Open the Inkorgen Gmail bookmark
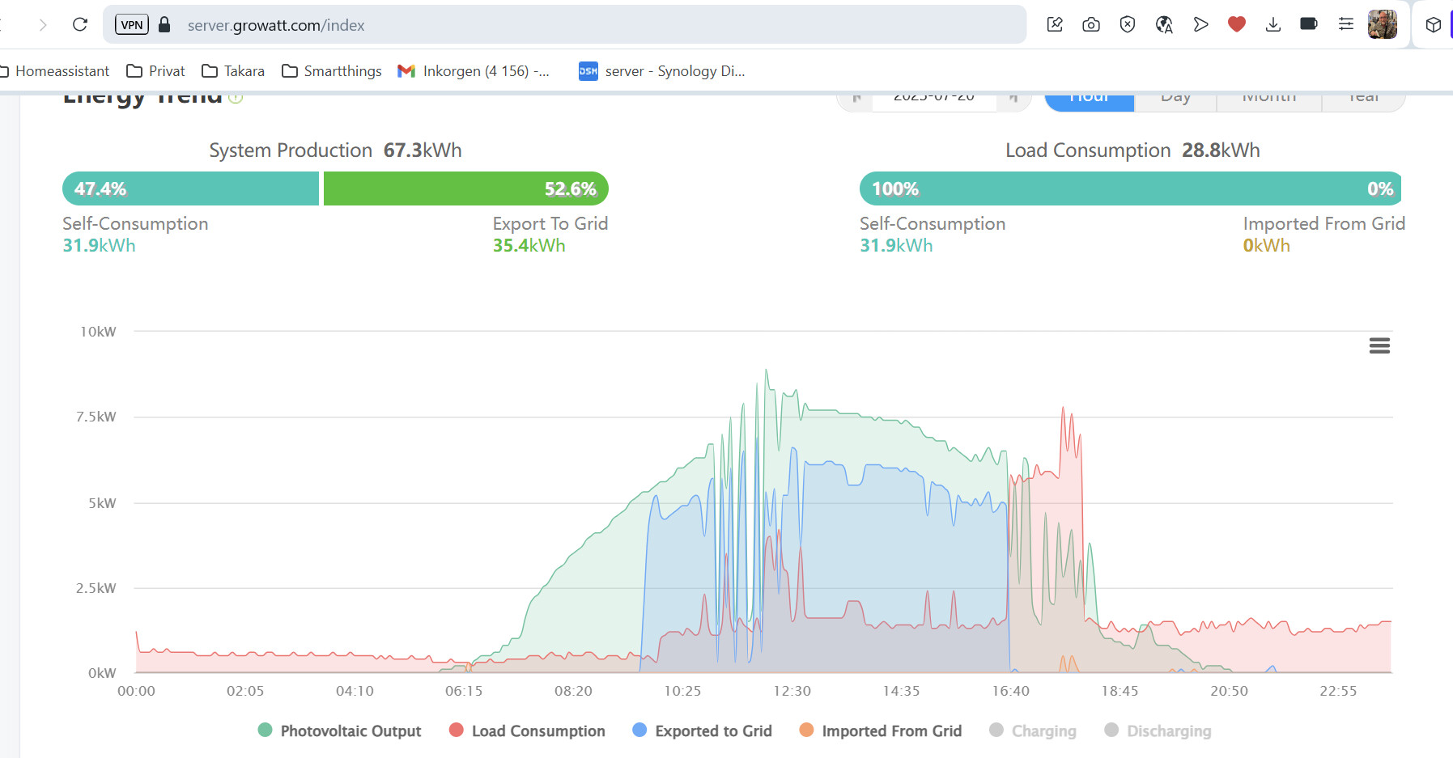 tap(474, 71)
